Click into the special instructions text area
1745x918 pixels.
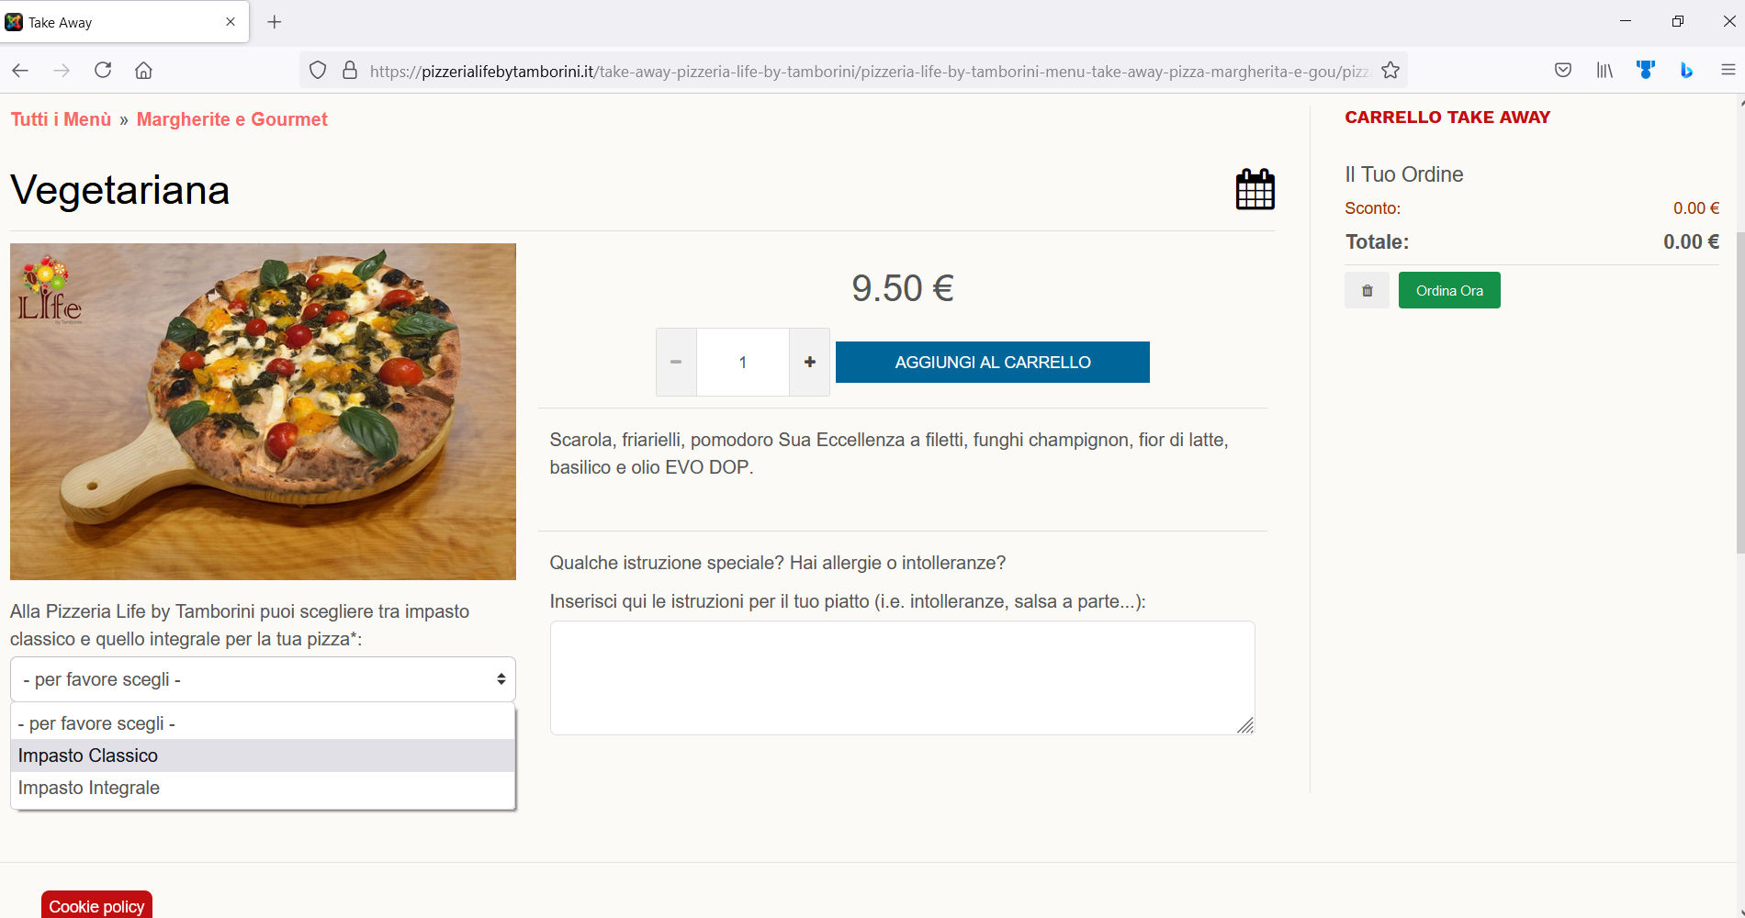point(902,677)
